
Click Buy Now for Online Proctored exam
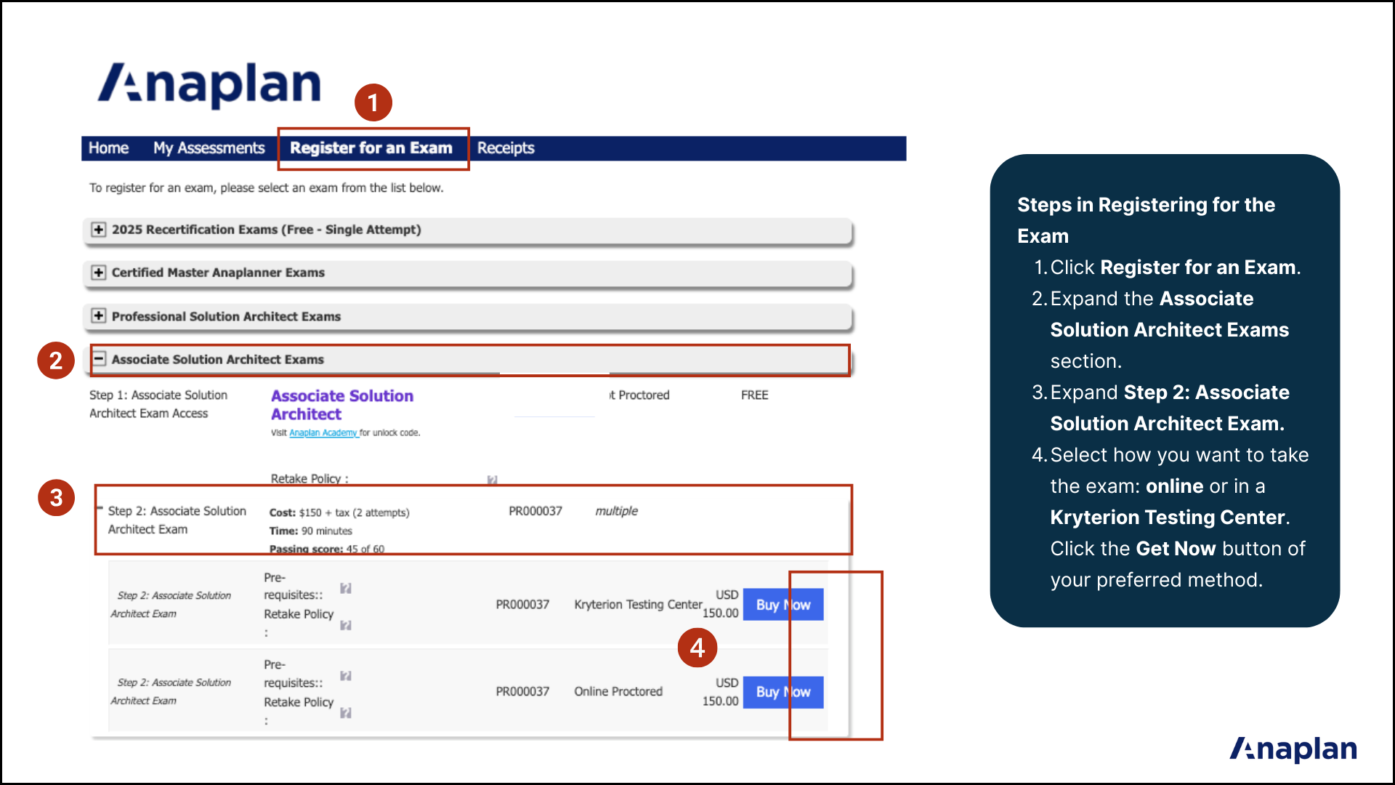[x=783, y=692]
